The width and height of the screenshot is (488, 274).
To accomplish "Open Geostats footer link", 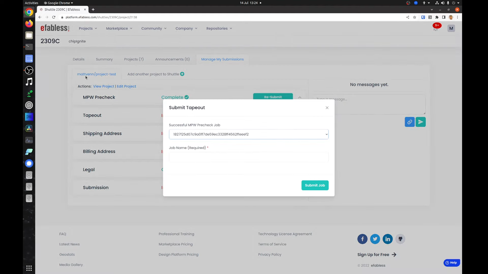I will coord(67,254).
